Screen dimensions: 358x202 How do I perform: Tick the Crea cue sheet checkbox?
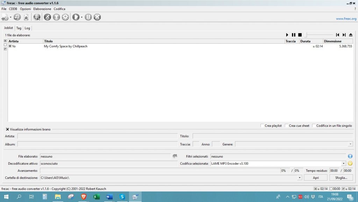click(287, 126)
